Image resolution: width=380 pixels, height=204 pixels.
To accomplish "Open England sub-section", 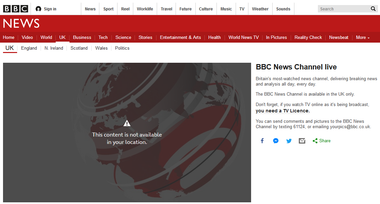I will pos(29,48).
